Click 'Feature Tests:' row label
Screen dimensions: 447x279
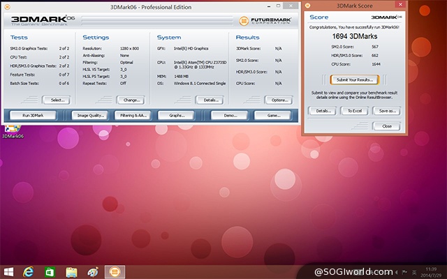click(x=22, y=75)
